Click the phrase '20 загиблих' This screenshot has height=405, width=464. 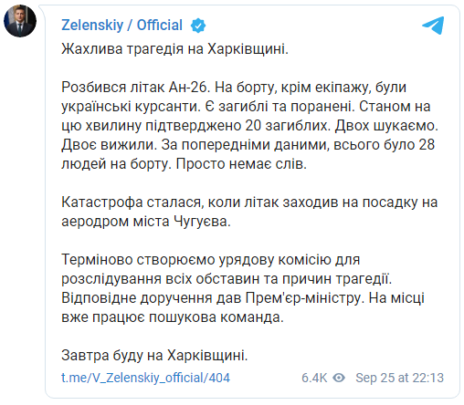[288, 126]
